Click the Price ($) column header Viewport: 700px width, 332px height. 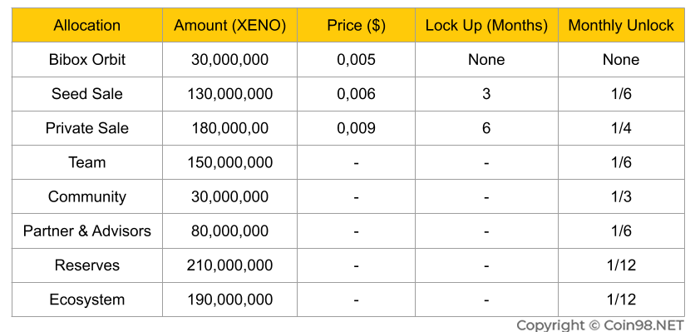click(357, 26)
